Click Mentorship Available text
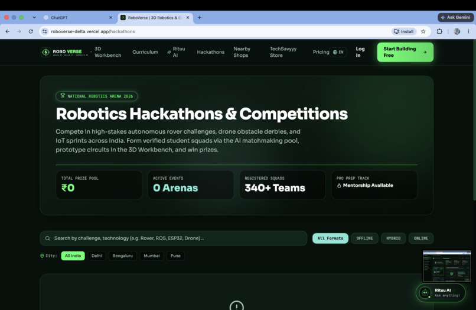Image resolution: width=476 pixels, height=310 pixels. 368,185
